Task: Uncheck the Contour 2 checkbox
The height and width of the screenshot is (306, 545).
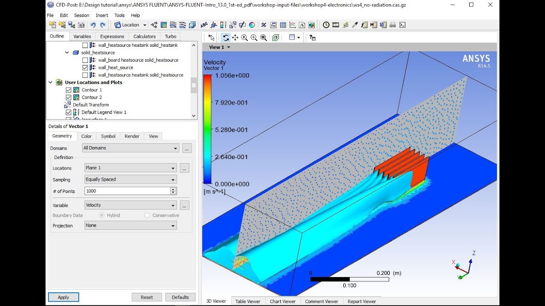Action: (69, 97)
